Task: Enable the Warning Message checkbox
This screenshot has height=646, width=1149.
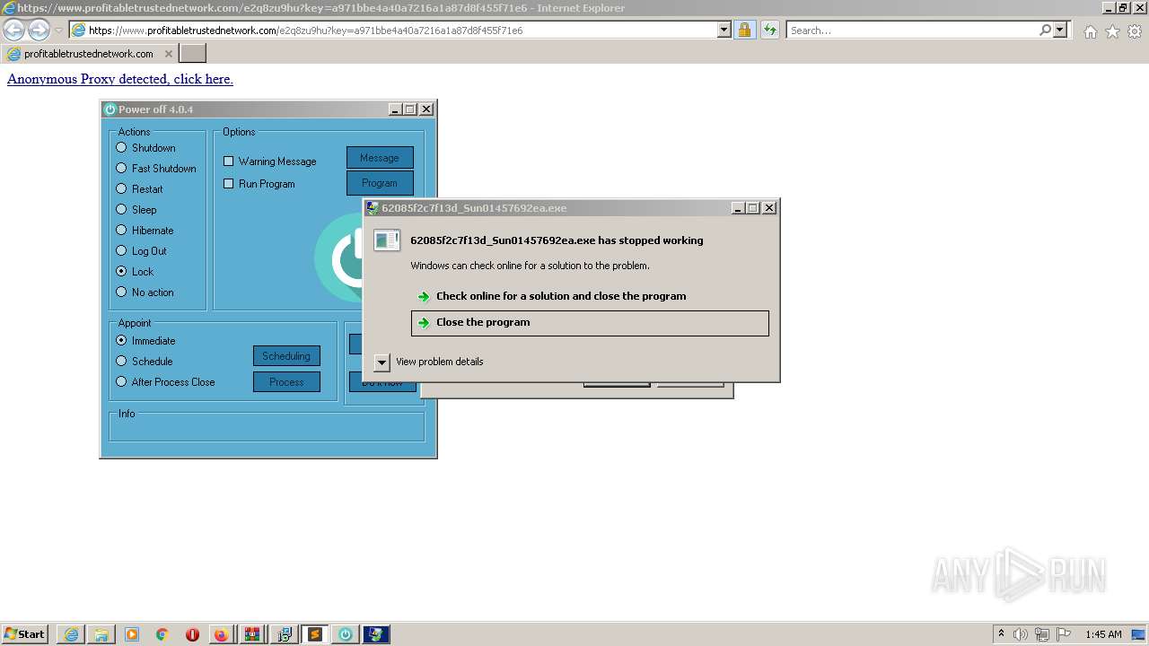Action: coord(228,161)
